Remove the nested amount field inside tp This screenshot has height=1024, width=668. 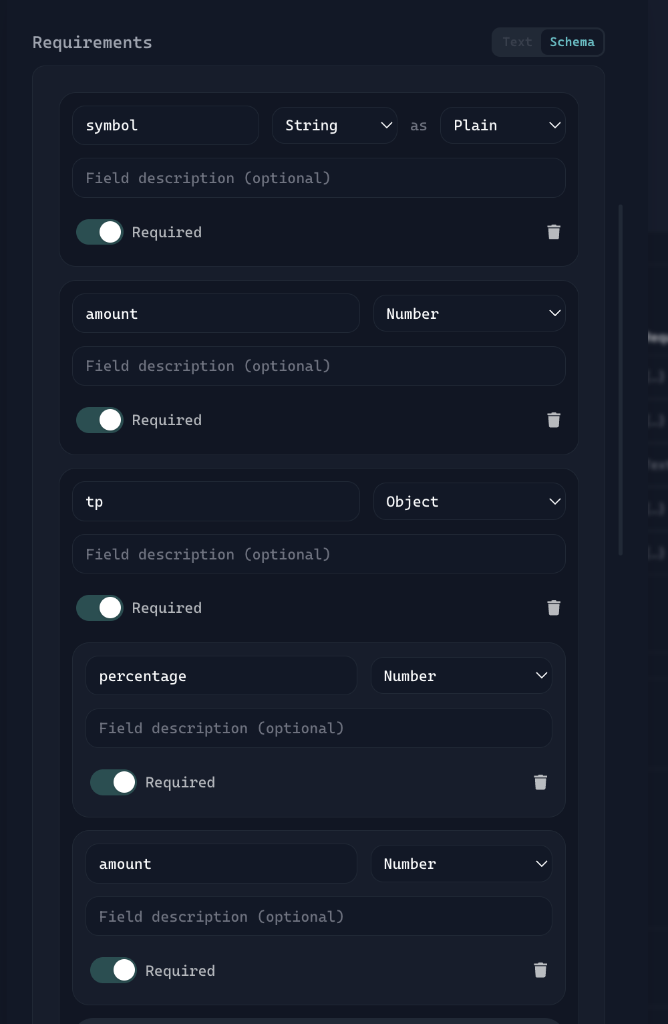(540, 970)
